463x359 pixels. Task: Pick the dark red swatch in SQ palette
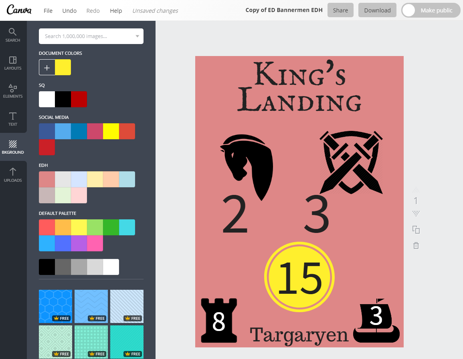point(79,99)
